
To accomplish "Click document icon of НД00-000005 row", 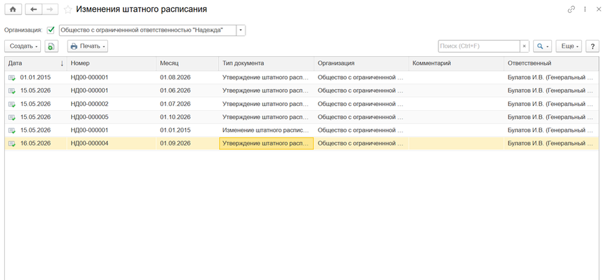I will coord(12,117).
